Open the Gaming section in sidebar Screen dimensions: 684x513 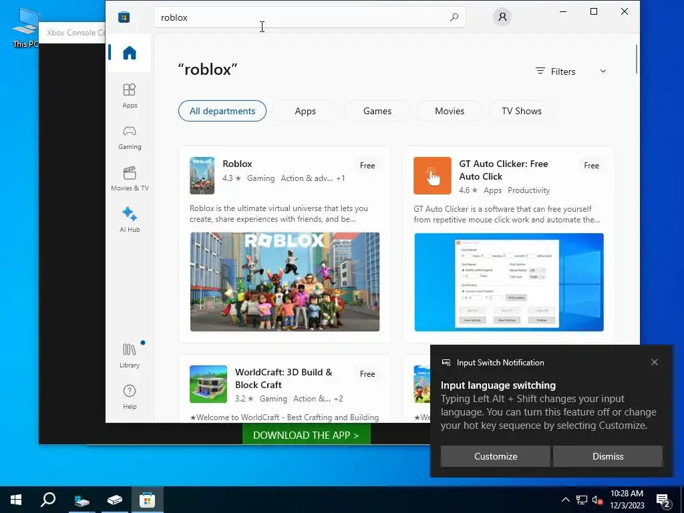point(130,138)
